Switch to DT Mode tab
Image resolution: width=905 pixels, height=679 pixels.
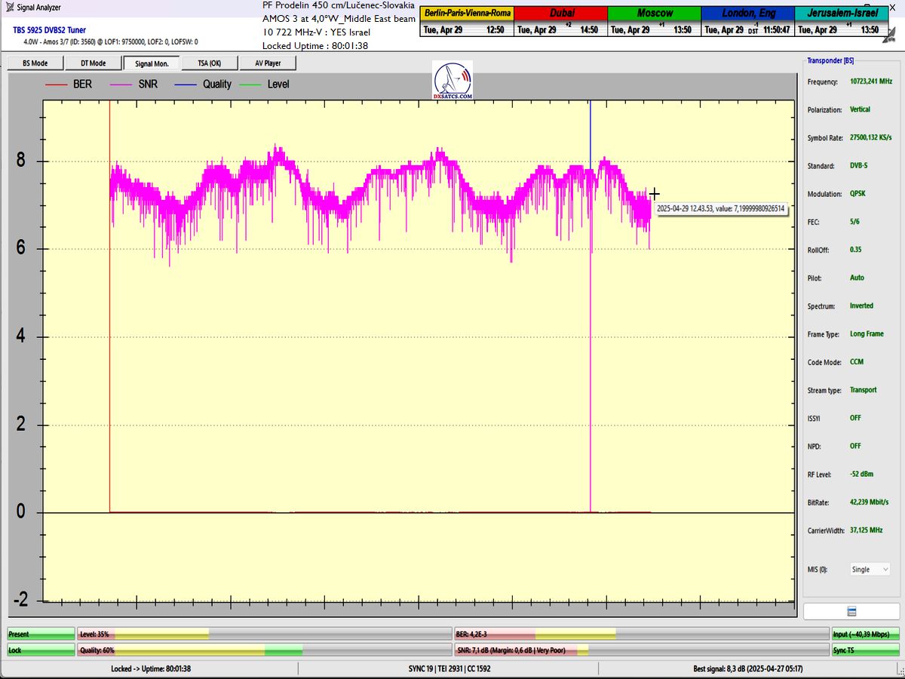[x=93, y=63]
